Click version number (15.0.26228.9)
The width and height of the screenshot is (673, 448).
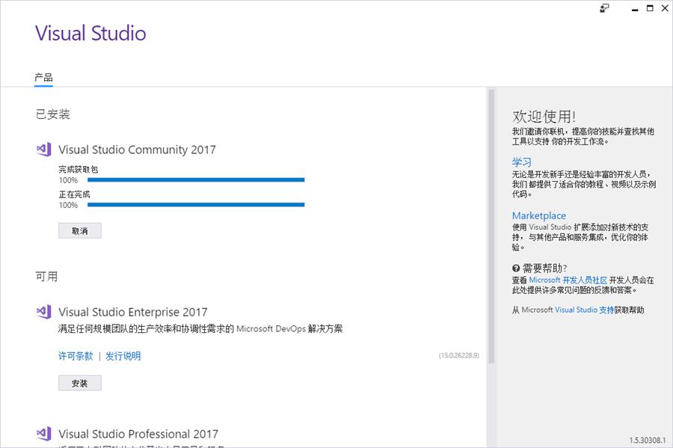(459, 355)
